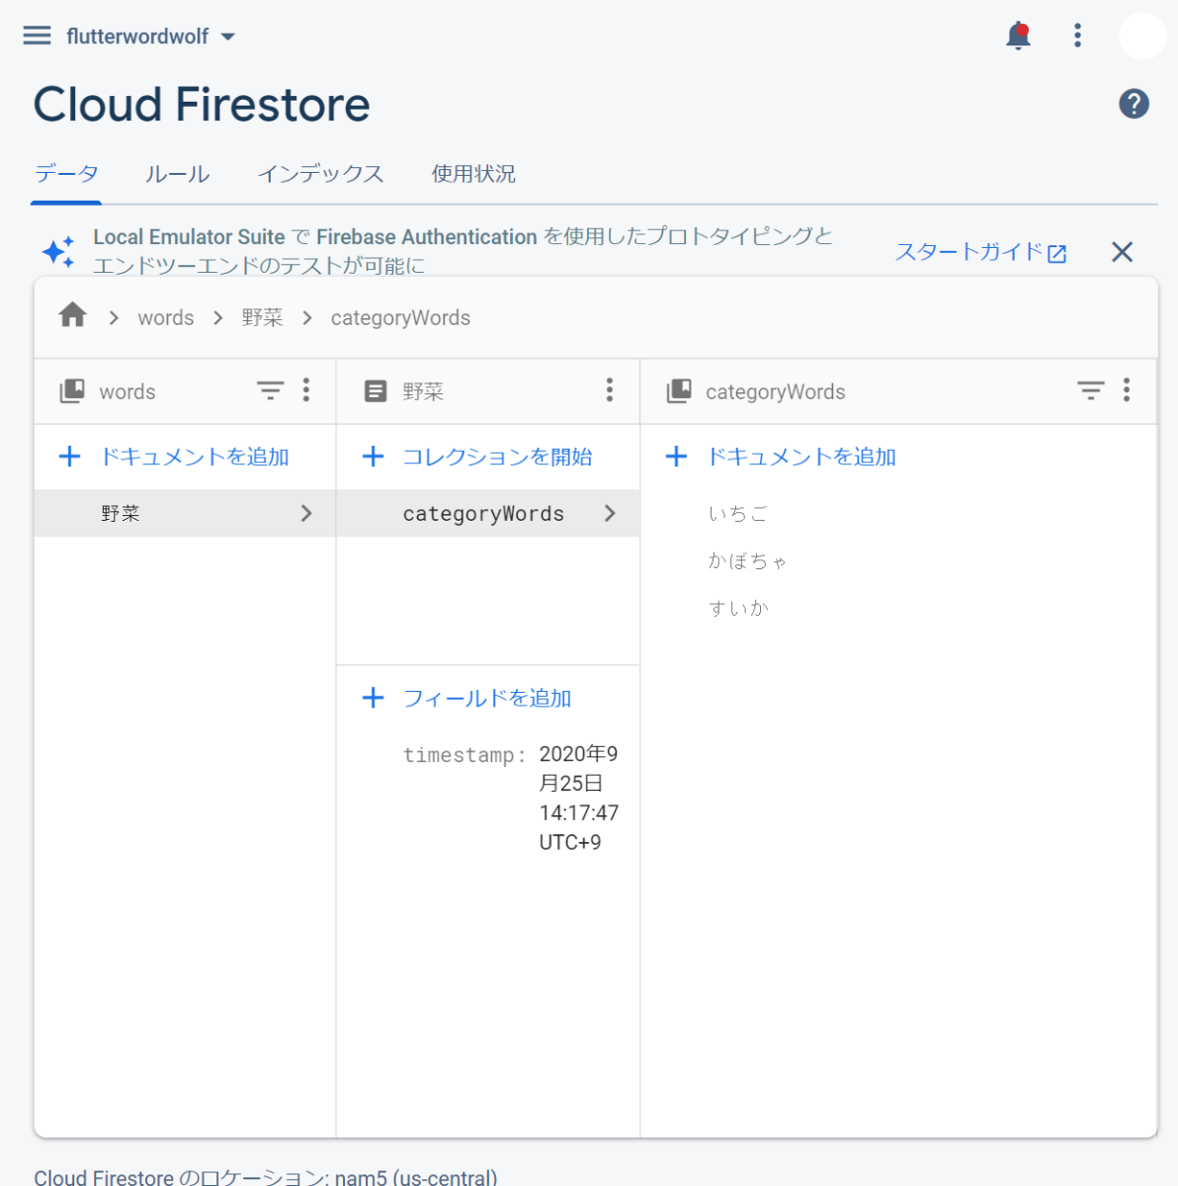The image size is (1178, 1186).
Task: Switch to the データ tab
Action: [66, 174]
